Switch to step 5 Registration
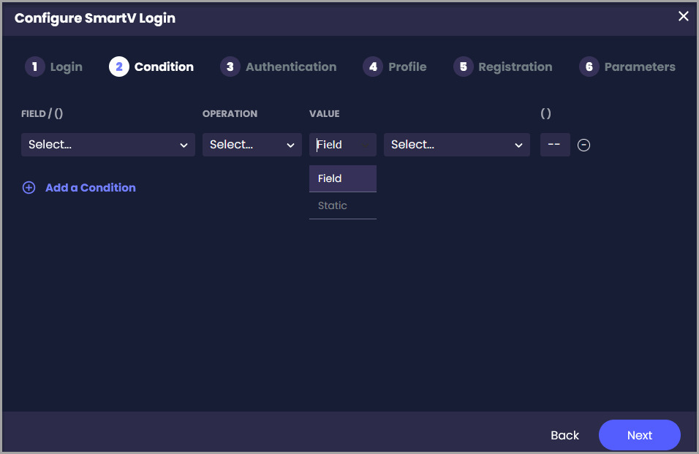 [x=503, y=67]
